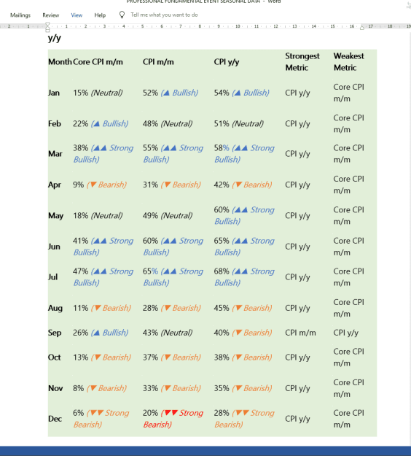This screenshot has width=411, height=456.
Task: Click the '26% Bullish' cell in Sep row
Action: pyautogui.click(x=101, y=333)
